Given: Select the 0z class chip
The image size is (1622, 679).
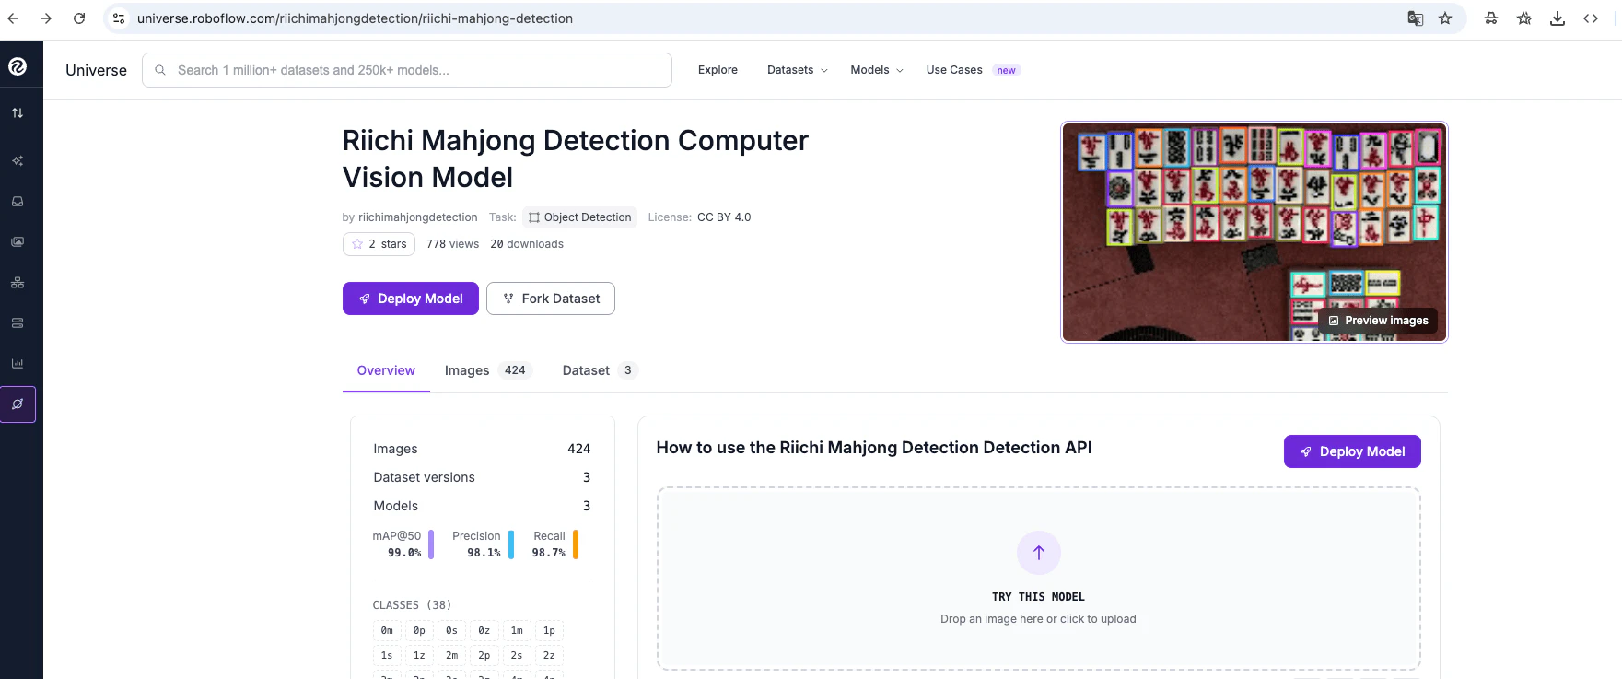Looking at the screenshot, I should (484, 631).
